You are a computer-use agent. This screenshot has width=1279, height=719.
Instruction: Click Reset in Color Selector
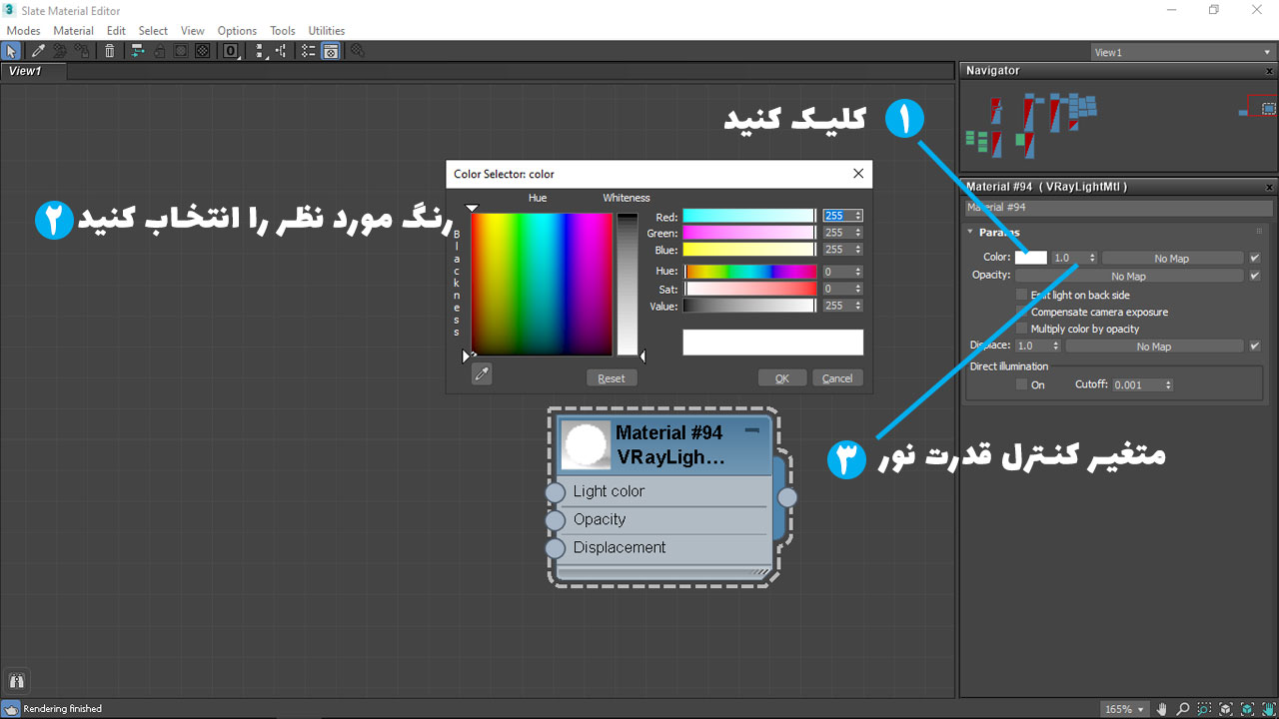coord(612,378)
